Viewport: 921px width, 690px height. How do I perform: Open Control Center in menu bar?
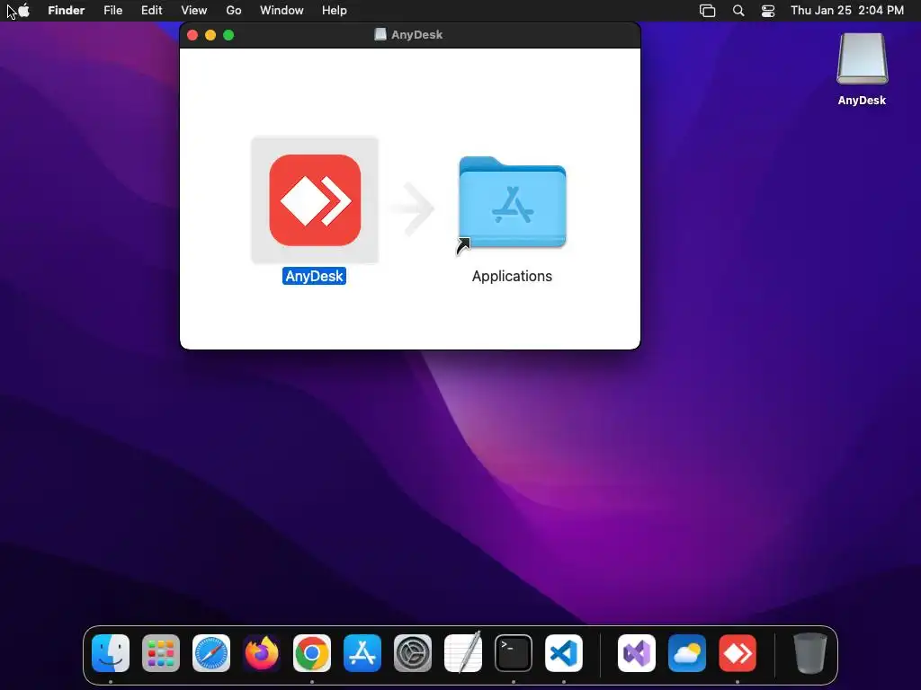768,11
